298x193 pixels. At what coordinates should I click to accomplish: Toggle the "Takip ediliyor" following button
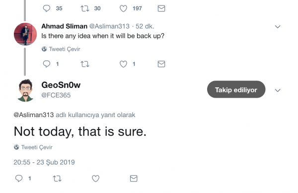click(x=236, y=89)
